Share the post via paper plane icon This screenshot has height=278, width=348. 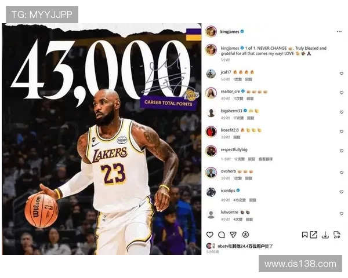pyautogui.click(x=233, y=235)
